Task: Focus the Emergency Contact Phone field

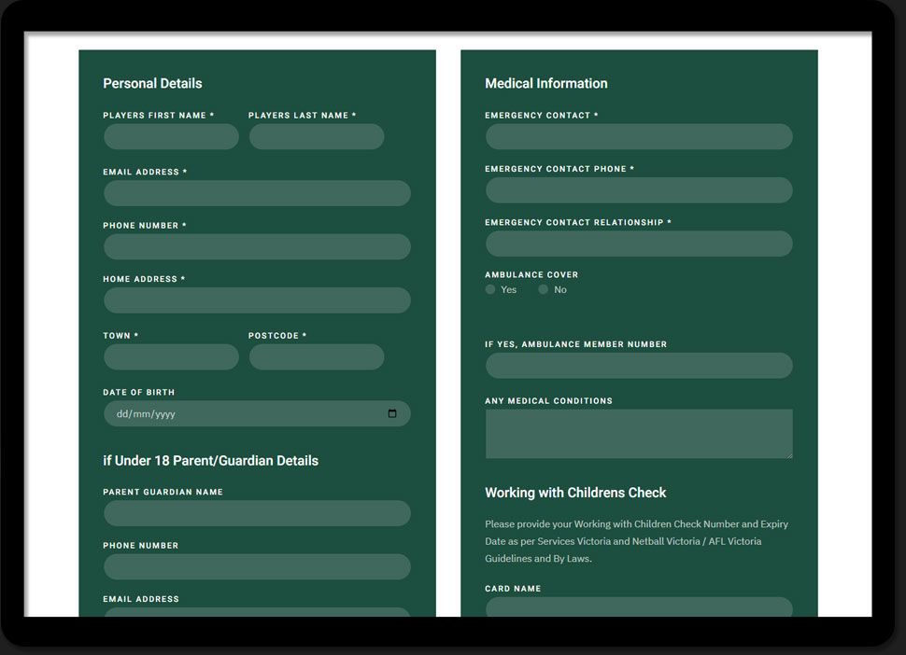Action: pos(639,190)
